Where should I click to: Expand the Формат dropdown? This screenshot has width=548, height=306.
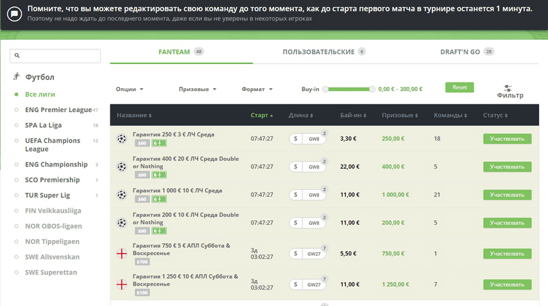coord(257,90)
